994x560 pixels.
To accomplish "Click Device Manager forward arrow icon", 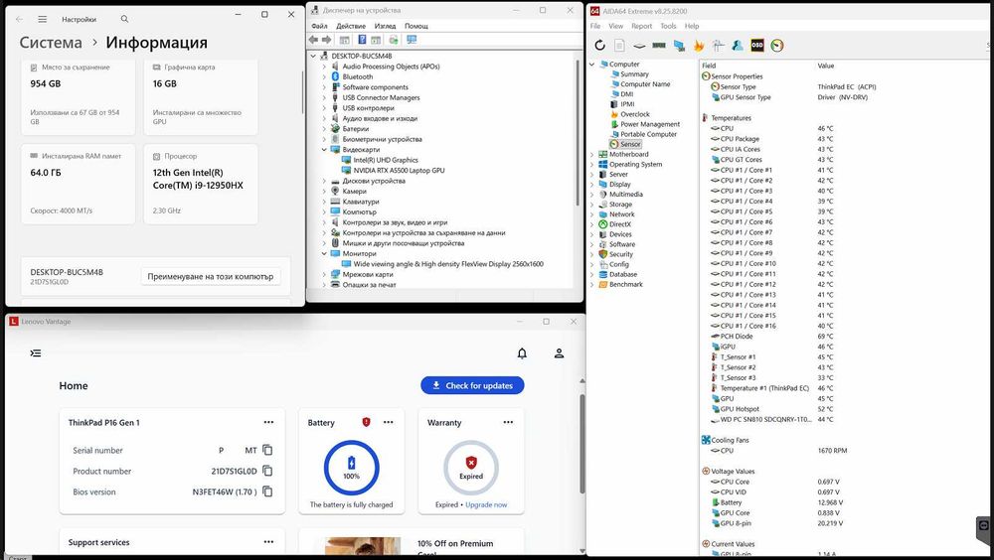I will click(326, 40).
